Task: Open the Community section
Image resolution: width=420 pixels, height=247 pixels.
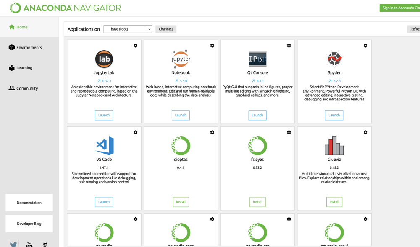Action: pos(26,88)
